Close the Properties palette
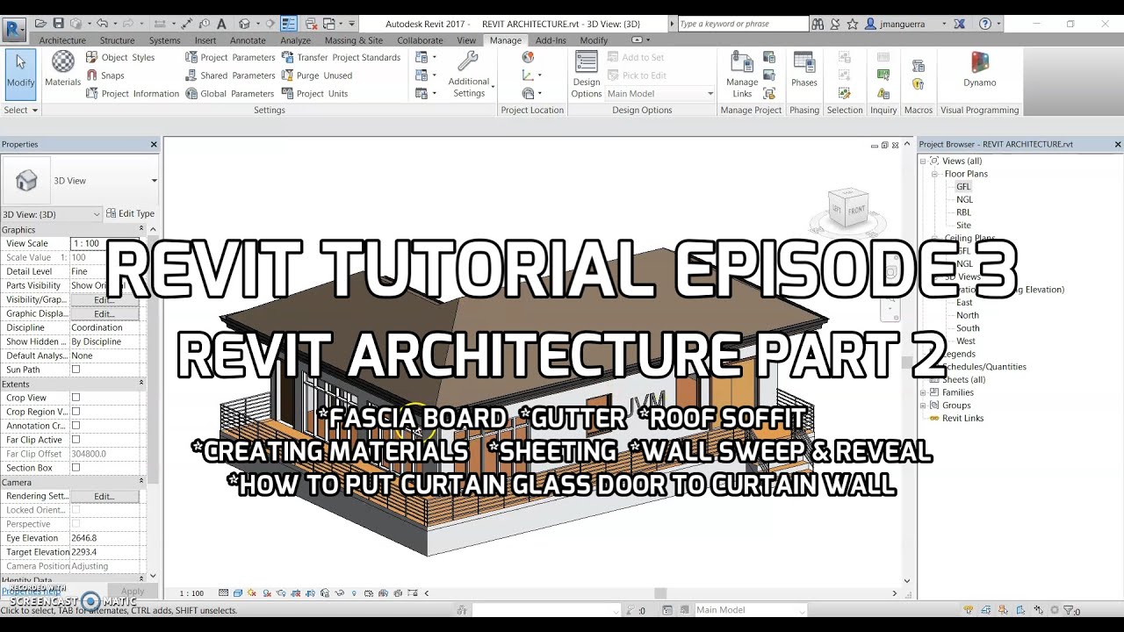Image resolution: width=1124 pixels, height=632 pixels. (154, 144)
